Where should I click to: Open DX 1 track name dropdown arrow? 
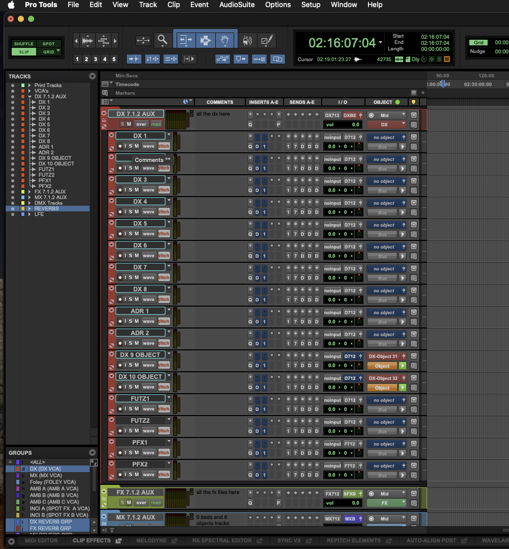coord(169,135)
